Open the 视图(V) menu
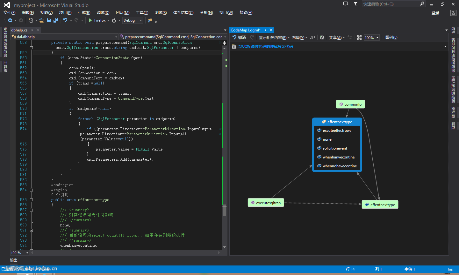This screenshot has width=459, height=275. click(47, 13)
